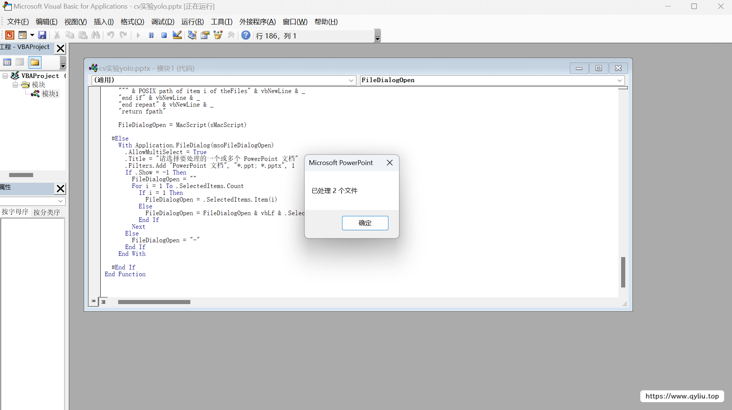The width and height of the screenshot is (732, 410).
Task: Select the 模块 folder in the tree
Action: 38,85
